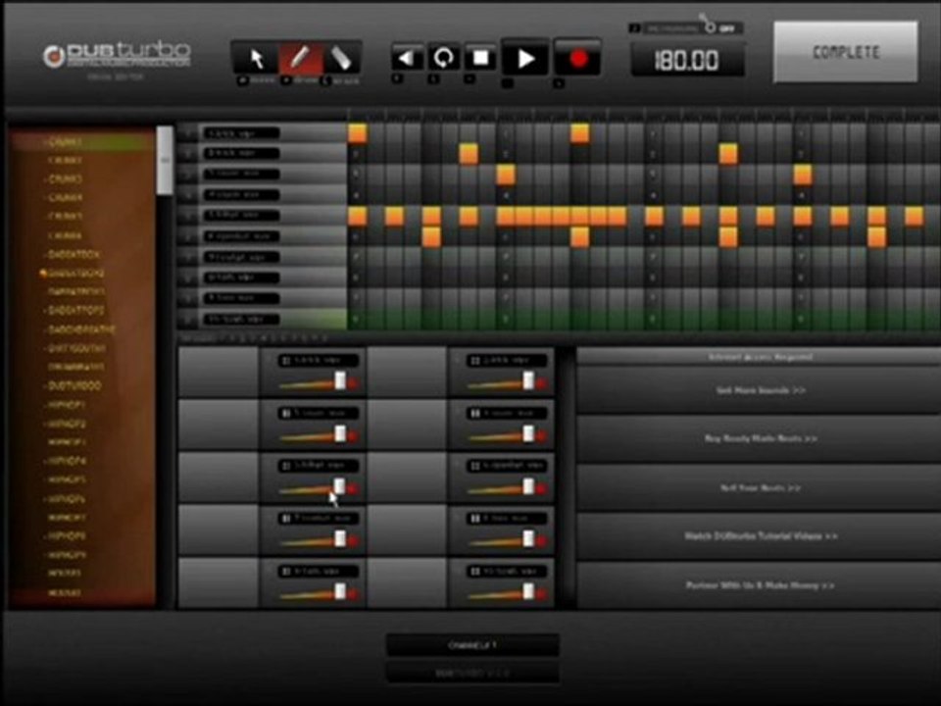Adjust the volume slider of mixer channel 10
941x706 pixels.
coord(528,591)
